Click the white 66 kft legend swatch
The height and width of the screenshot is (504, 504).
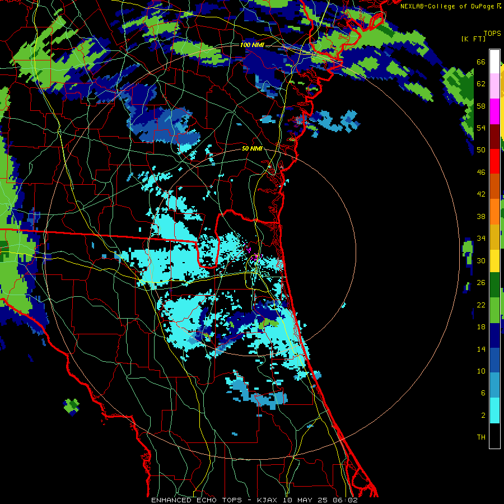[x=494, y=62]
